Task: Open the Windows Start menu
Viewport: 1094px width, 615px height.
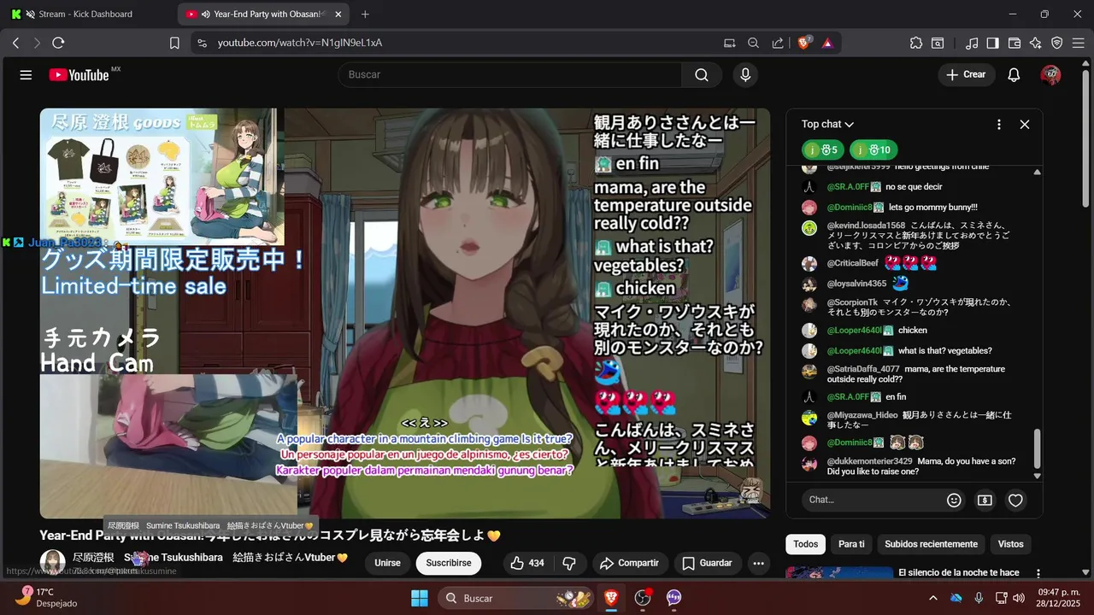Action: (x=420, y=598)
